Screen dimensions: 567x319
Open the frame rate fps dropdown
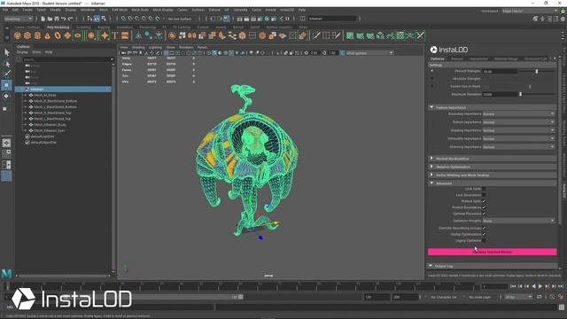518,297
